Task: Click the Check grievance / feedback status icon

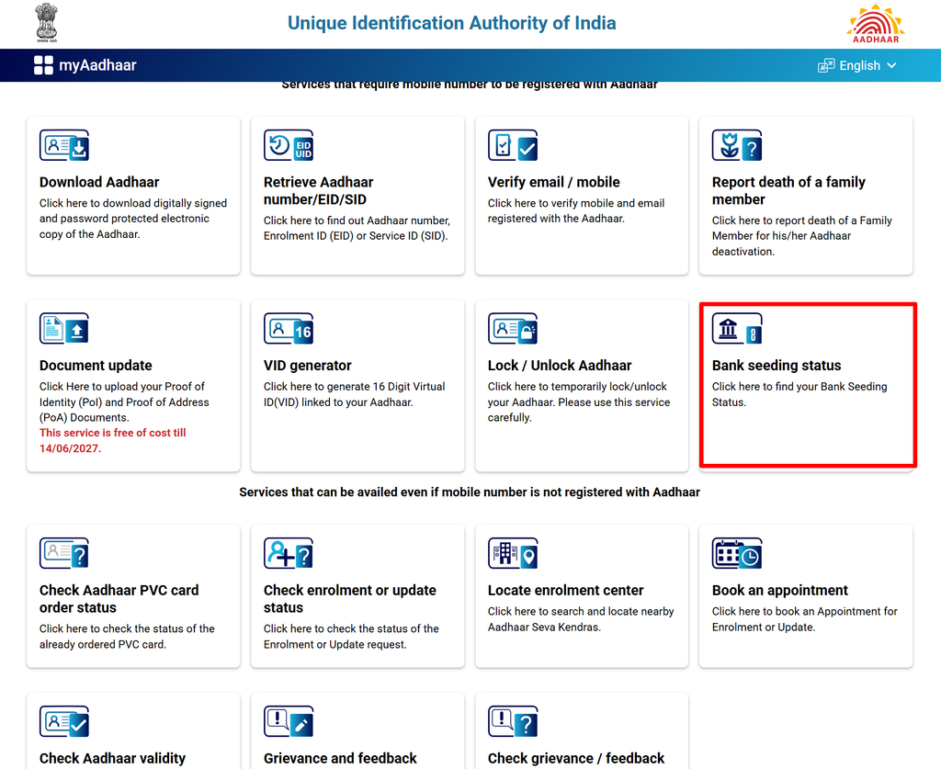Action: click(x=513, y=721)
